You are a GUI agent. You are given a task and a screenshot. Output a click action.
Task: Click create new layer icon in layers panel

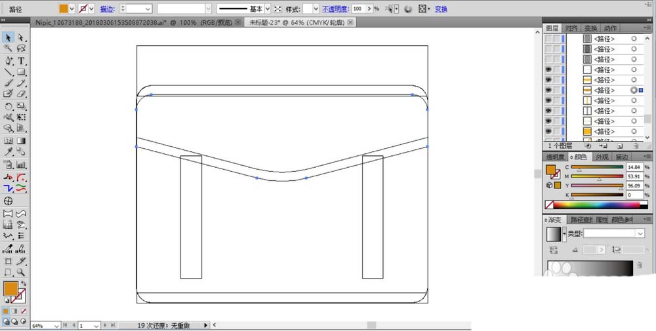[620, 146]
